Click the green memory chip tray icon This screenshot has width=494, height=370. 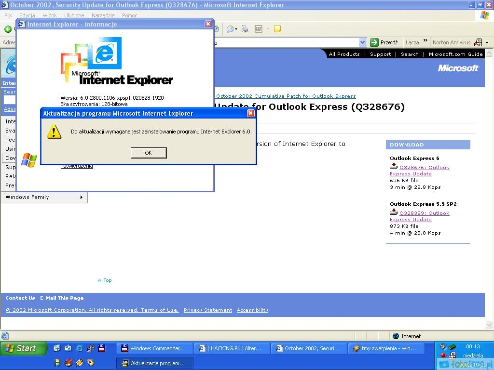(x=453, y=347)
